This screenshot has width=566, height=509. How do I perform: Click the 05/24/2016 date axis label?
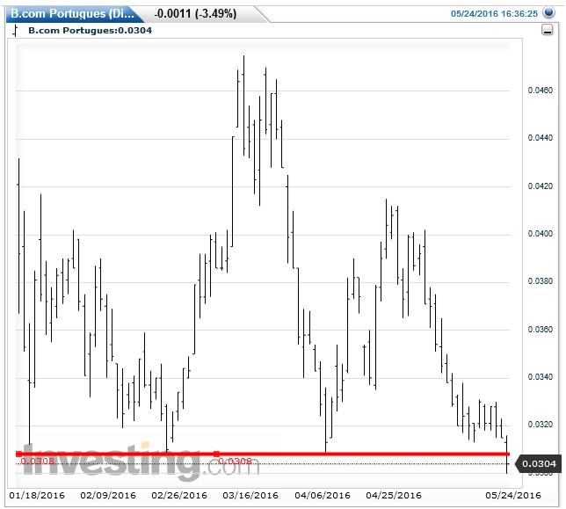[513, 495]
